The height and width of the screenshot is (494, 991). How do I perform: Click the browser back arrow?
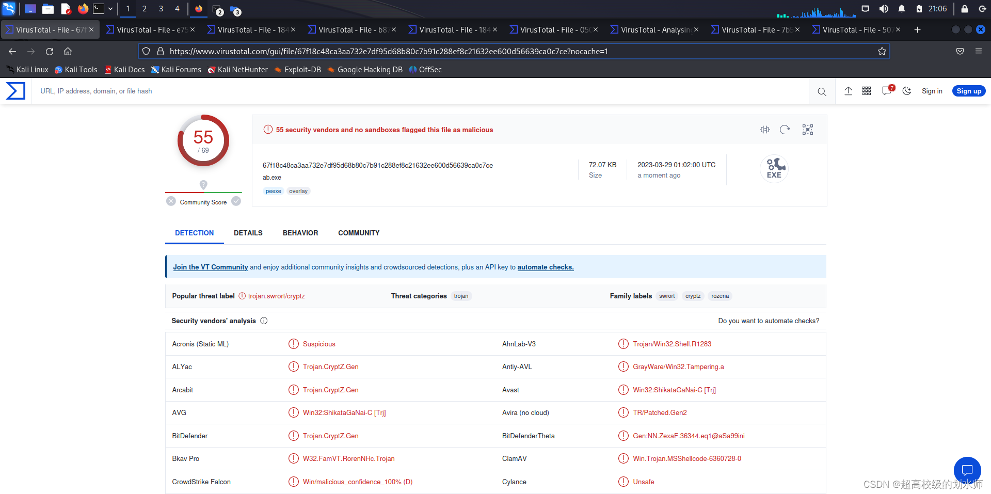[12, 51]
